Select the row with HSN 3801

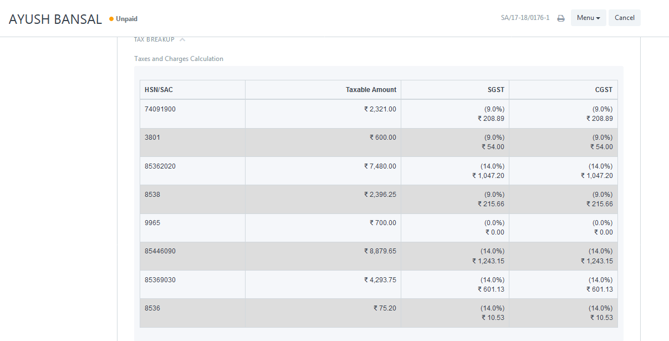coord(379,142)
